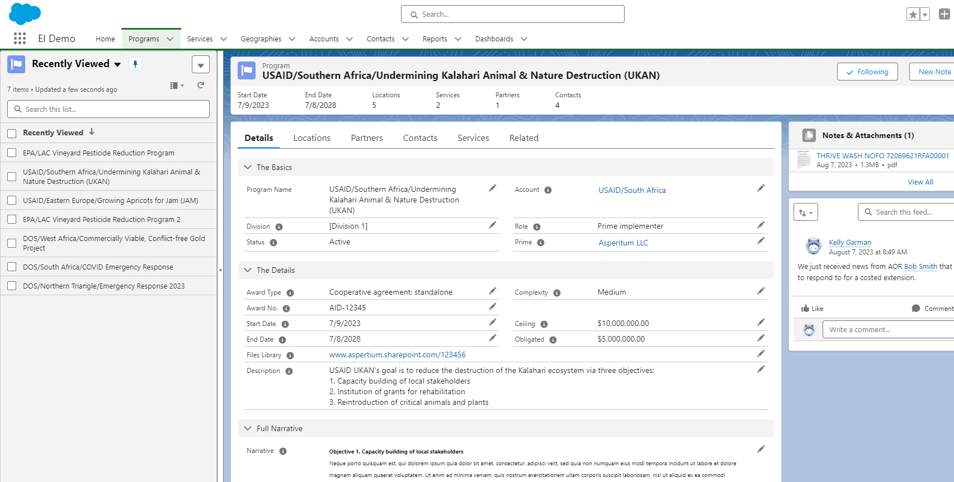Open the Services nav dropdown chevron
Image resolution: width=954 pixels, height=482 pixels.
[224, 39]
